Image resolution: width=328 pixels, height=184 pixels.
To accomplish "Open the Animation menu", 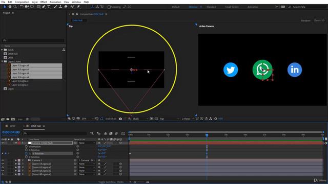I will click(x=55, y=2).
